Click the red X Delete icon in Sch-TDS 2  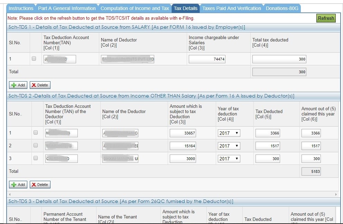click(34, 185)
